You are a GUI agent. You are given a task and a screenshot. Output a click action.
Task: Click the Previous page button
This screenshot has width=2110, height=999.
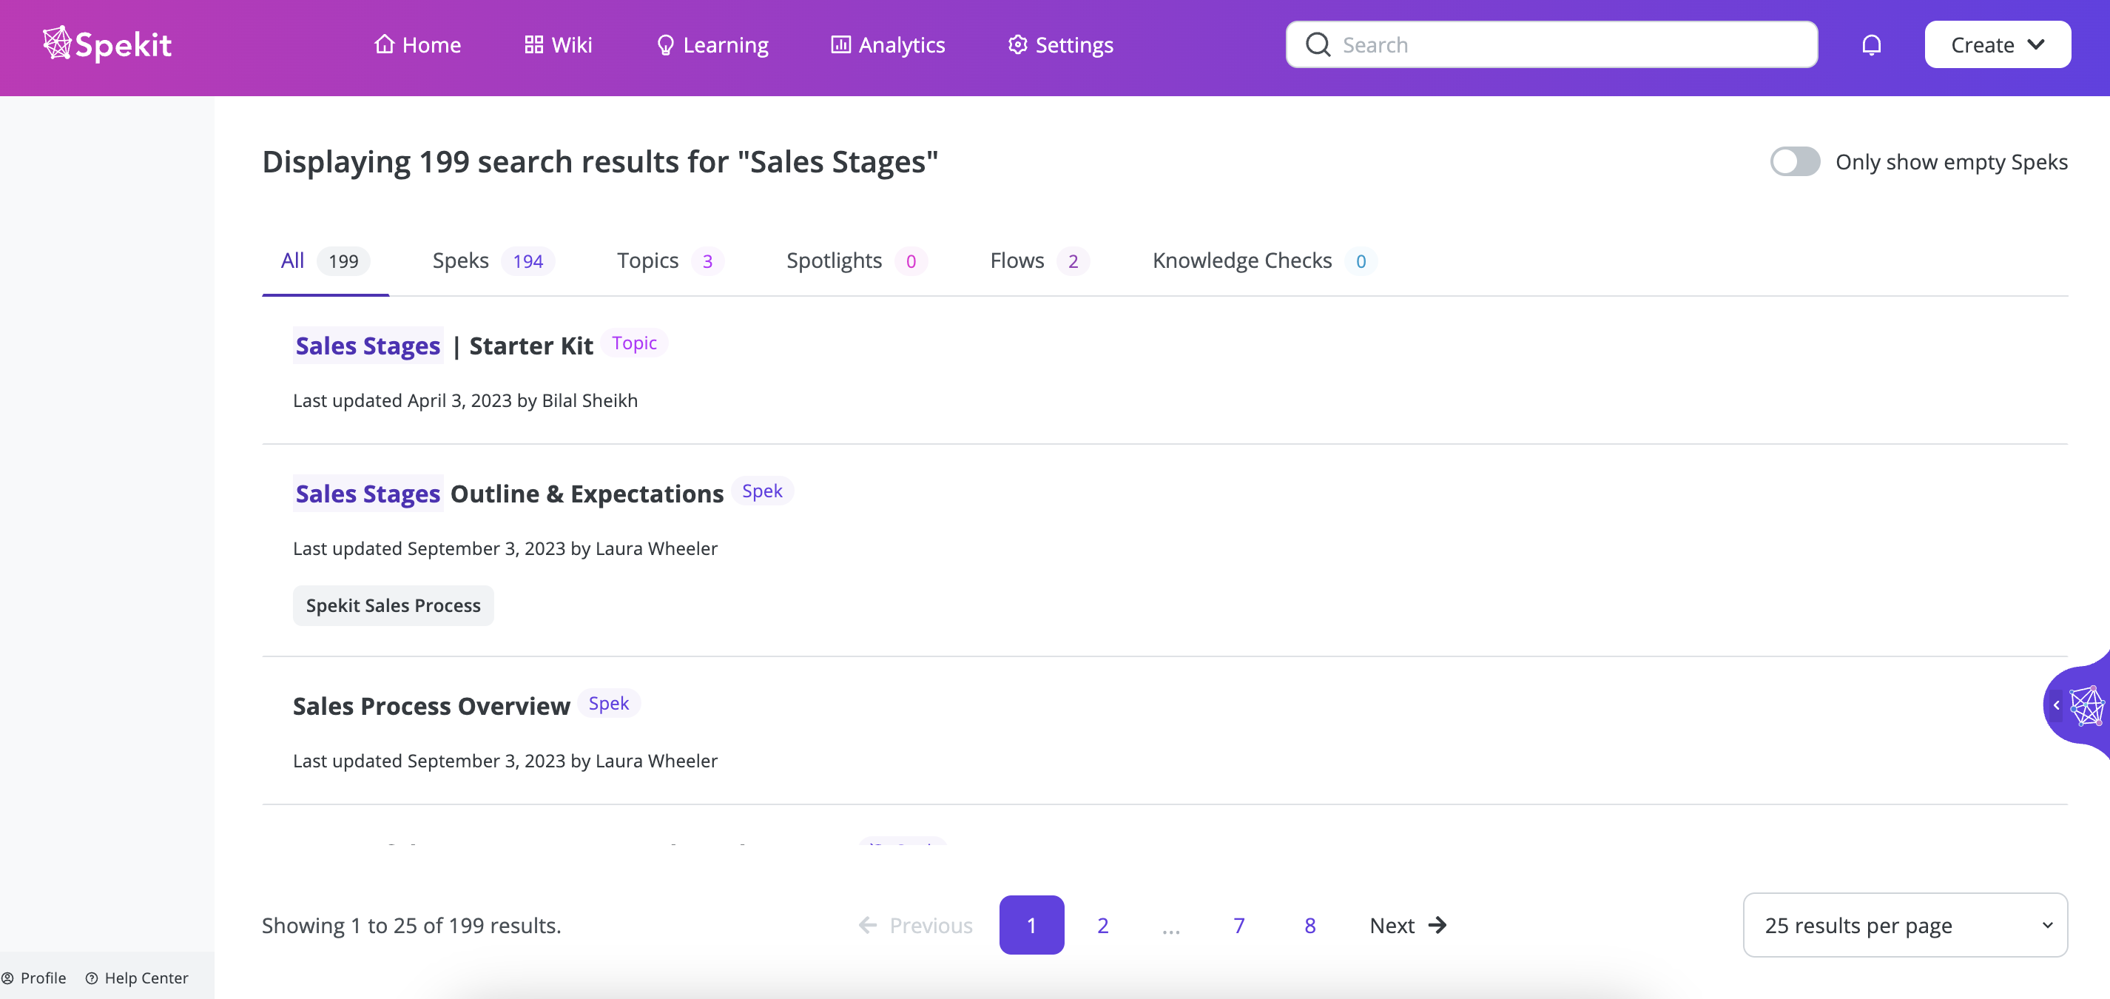pos(915,924)
